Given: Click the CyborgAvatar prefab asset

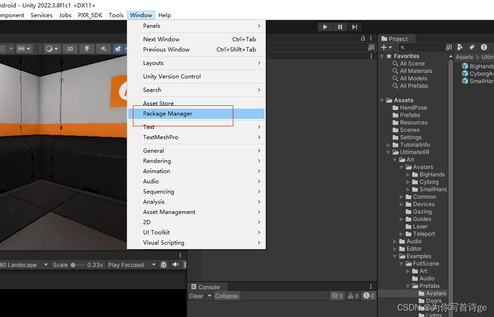Looking at the screenshot, I should click(478, 74).
